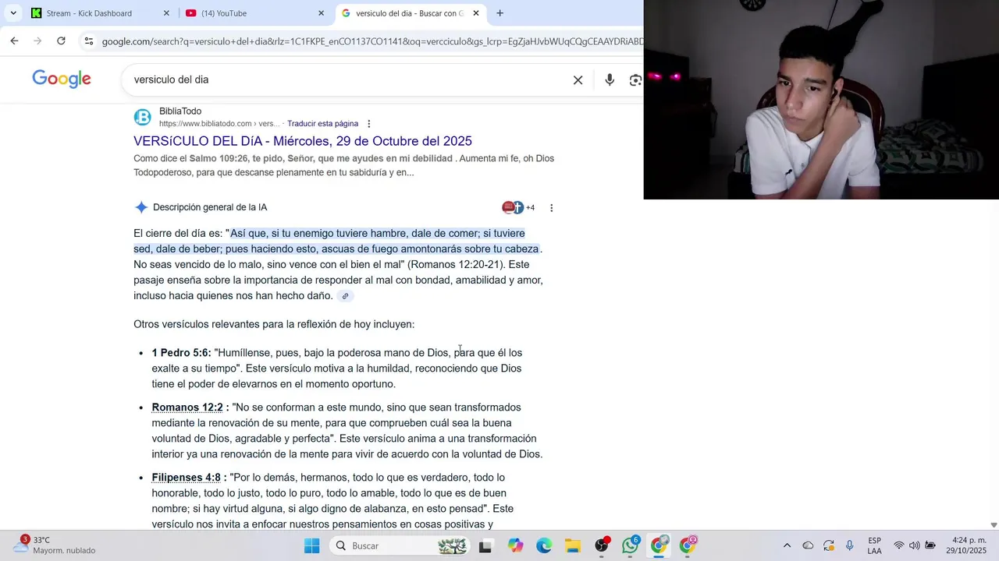Select the versiculo del dia search tab
The height and width of the screenshot is (561, 999).
click(409, 13)
